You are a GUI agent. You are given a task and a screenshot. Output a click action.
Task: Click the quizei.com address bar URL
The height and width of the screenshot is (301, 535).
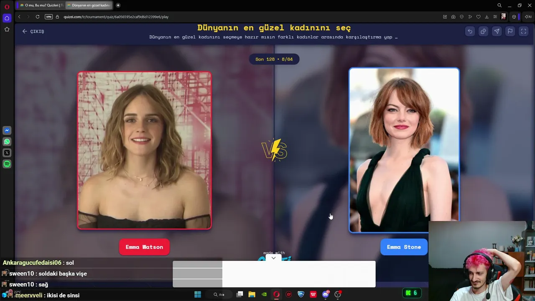pos(116,17)
